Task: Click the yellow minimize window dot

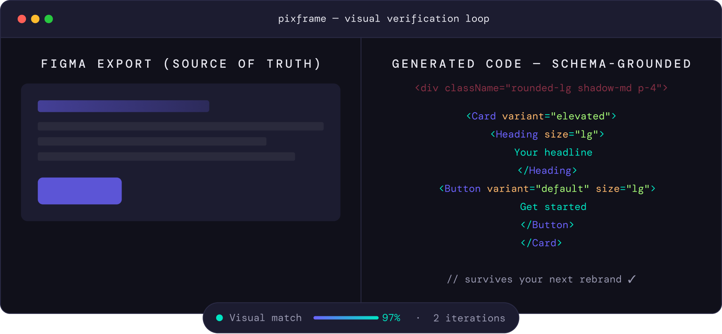Action: click(35, 19)
